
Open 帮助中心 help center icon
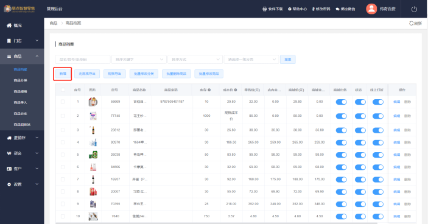coord(290,9)
